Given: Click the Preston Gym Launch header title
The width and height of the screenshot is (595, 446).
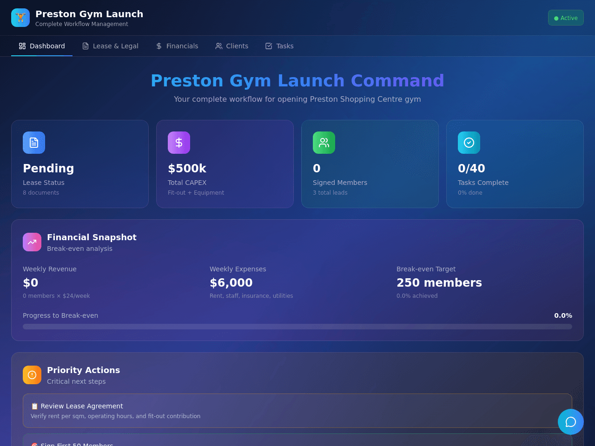Looking at the screenshot, I should click(x=89, y=14).
